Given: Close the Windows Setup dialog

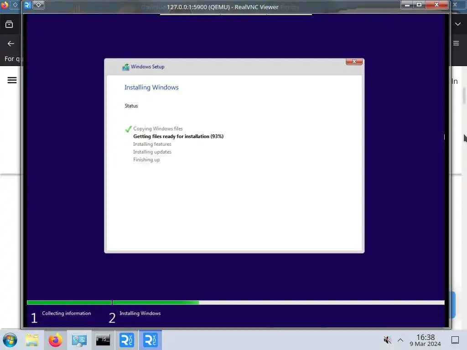Looking at the screenshot, I should (x=354, y=62).
